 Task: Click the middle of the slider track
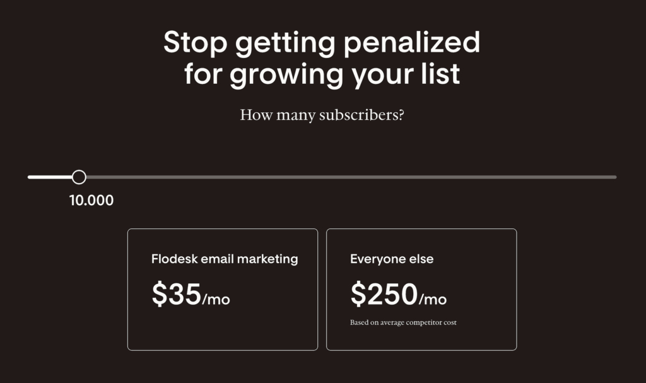tap(322, 177)
